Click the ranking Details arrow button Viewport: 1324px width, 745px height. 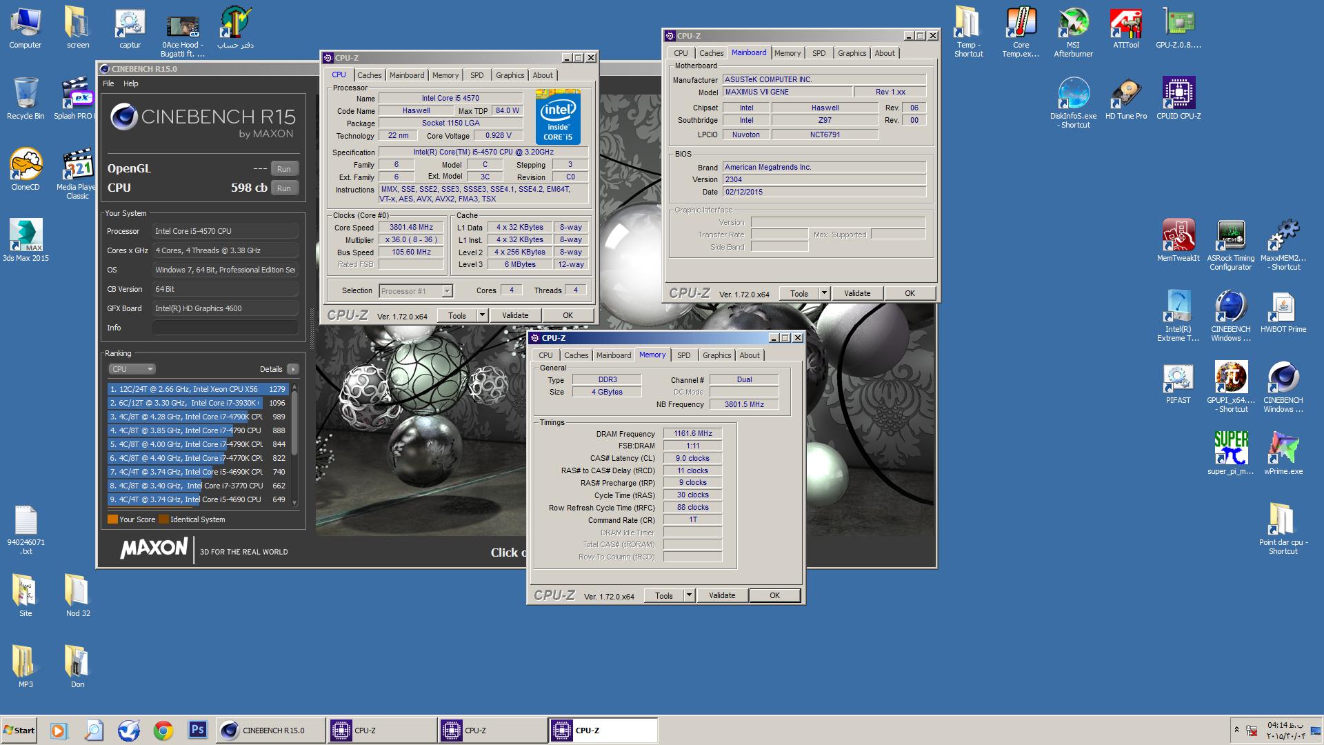293,369
